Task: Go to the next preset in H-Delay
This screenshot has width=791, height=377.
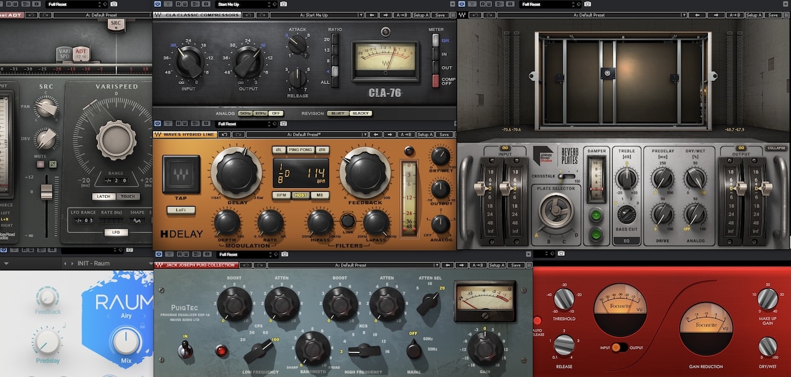Action: tap(390, 134)
